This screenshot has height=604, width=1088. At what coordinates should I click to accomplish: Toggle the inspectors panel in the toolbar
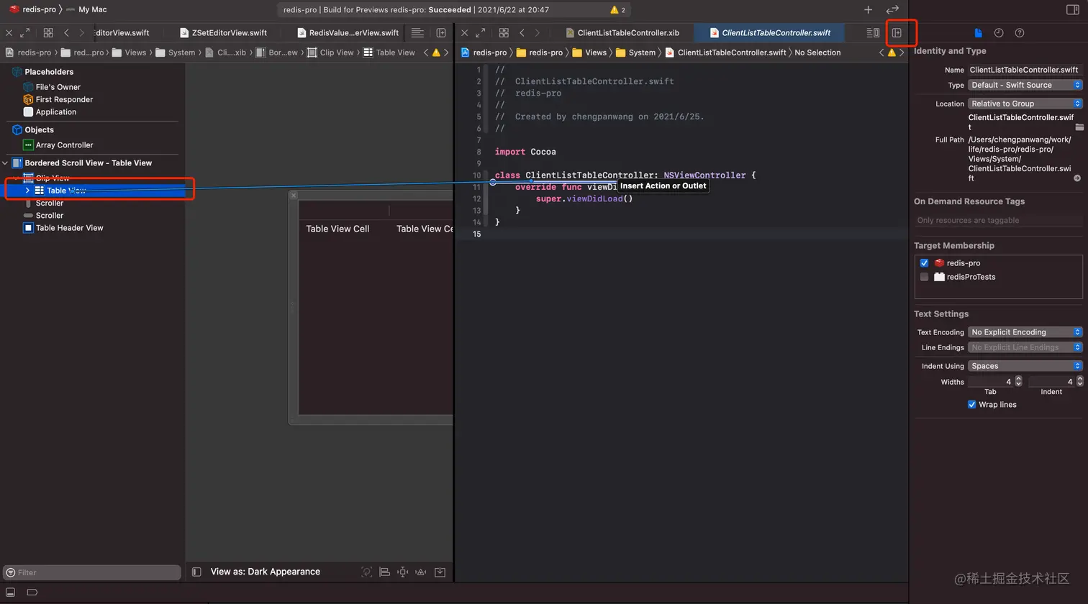1072,9
